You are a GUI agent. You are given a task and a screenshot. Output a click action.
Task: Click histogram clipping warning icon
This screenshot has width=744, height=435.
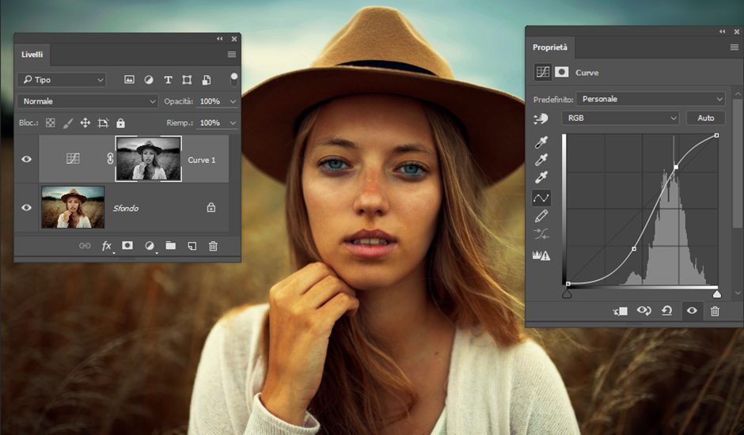pos(541,255)
